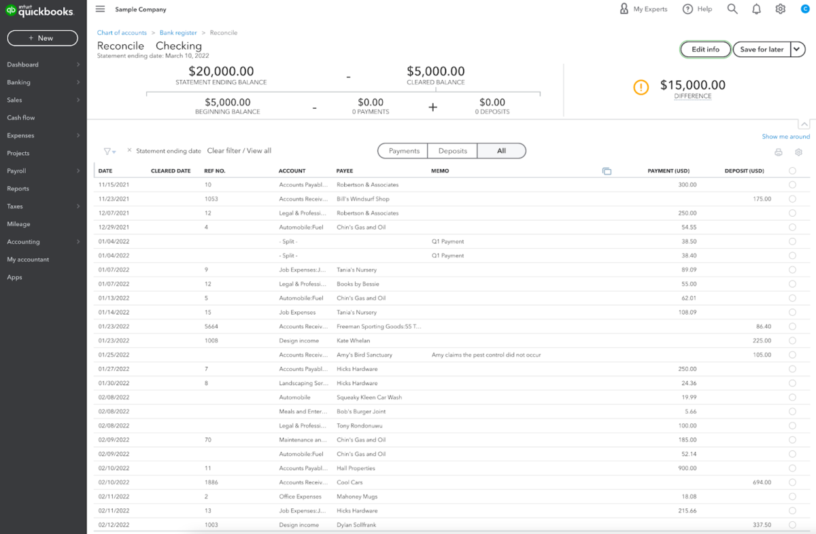Remove the Statement ending date filter with the X
The height and width of the screenshot is (534, 816).
tap(129, 151)
